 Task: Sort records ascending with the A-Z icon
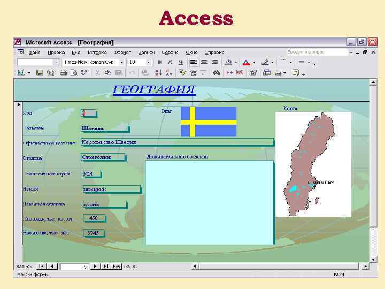[158, 73]
